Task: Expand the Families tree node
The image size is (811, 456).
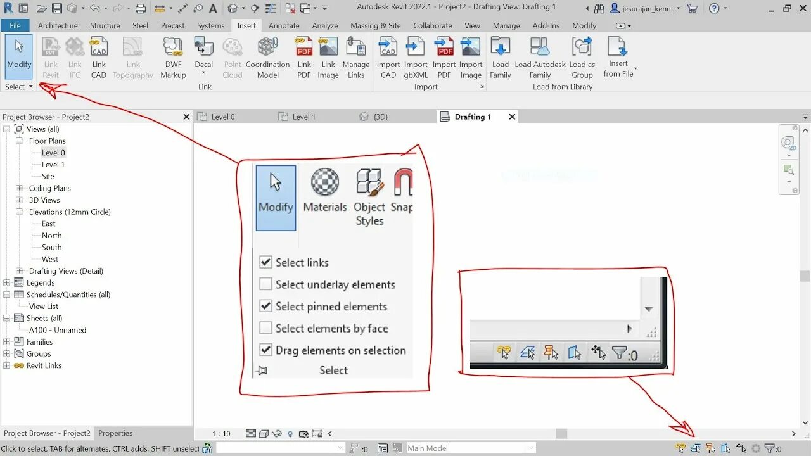Action: (x=7, y=342)
